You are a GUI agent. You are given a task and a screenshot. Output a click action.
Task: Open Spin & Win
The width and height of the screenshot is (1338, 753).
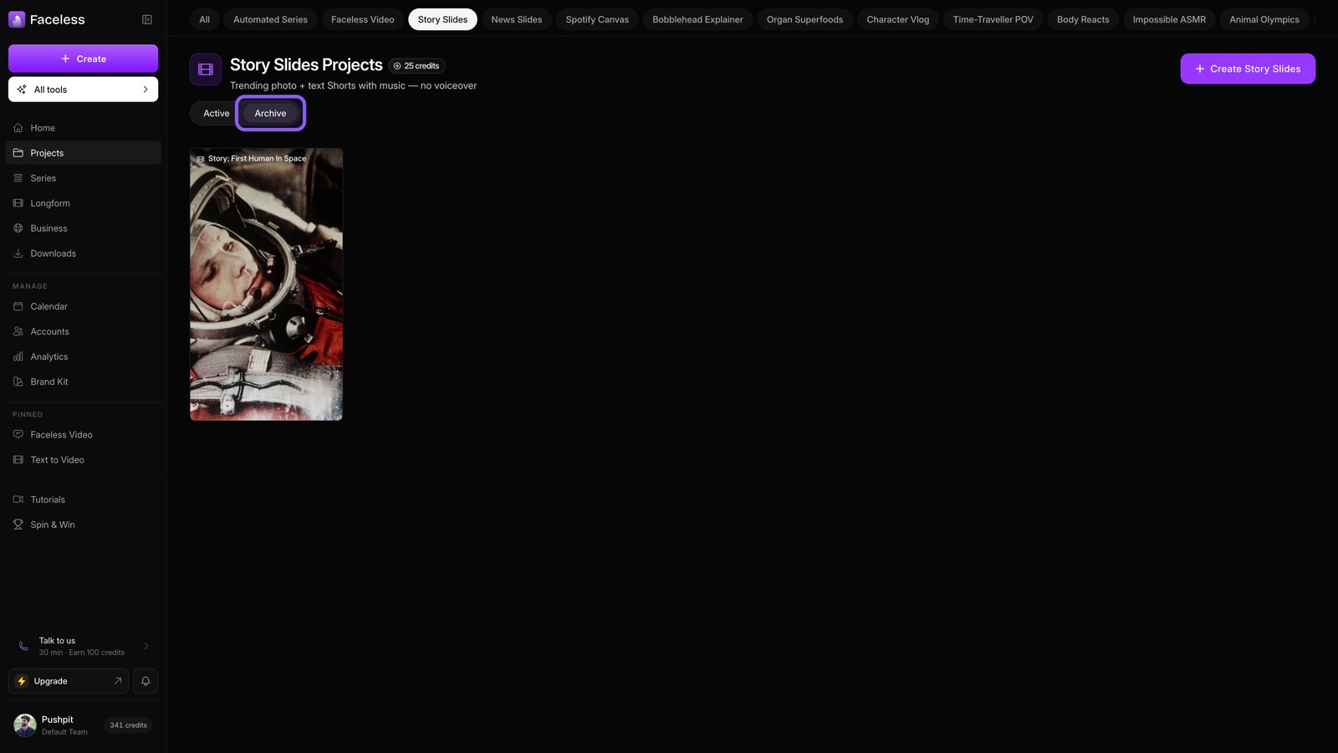pos(83,525)
